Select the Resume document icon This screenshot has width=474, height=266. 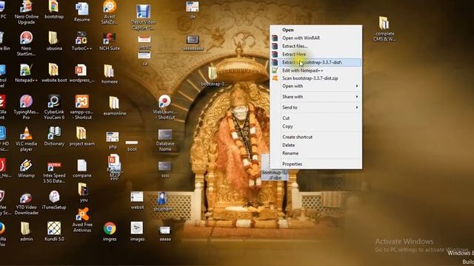tap(82, 12)
